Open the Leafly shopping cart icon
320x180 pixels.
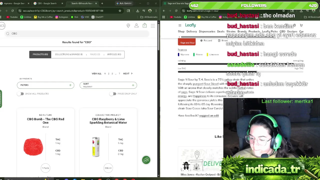pyautogui.click(x=301, y=25)
